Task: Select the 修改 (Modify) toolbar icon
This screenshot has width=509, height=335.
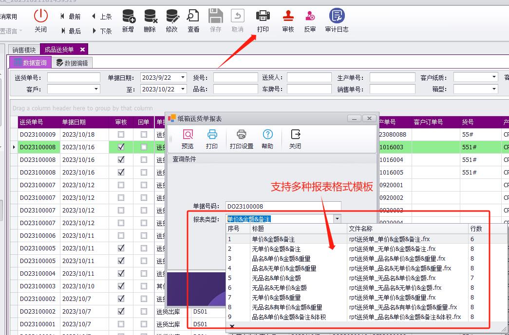Action: tap(171, 20)
